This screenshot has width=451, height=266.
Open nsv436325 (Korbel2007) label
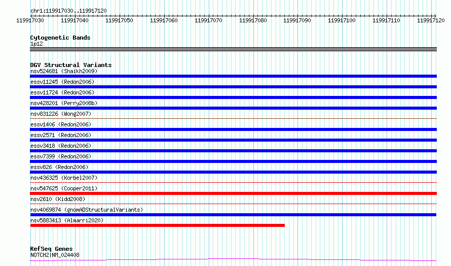click(x=64, y=178)
